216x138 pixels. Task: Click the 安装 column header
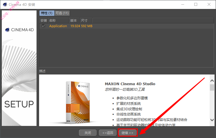click(x=44, y=20)
